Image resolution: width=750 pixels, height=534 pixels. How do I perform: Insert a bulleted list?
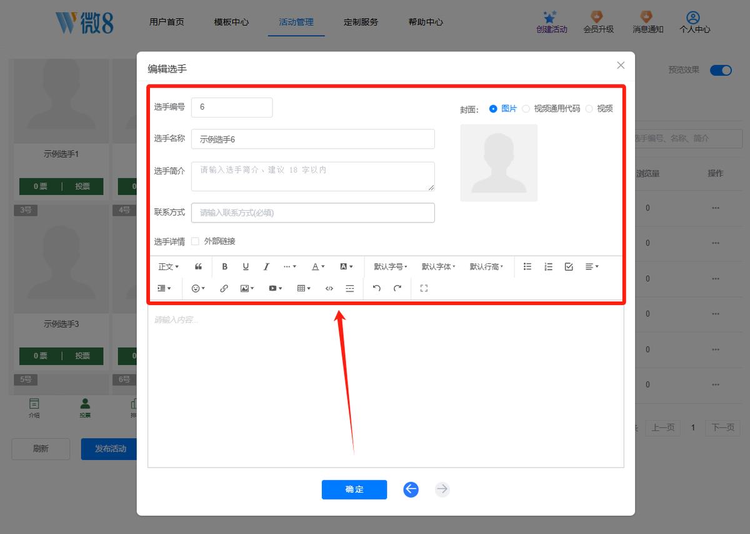point(527,267)
